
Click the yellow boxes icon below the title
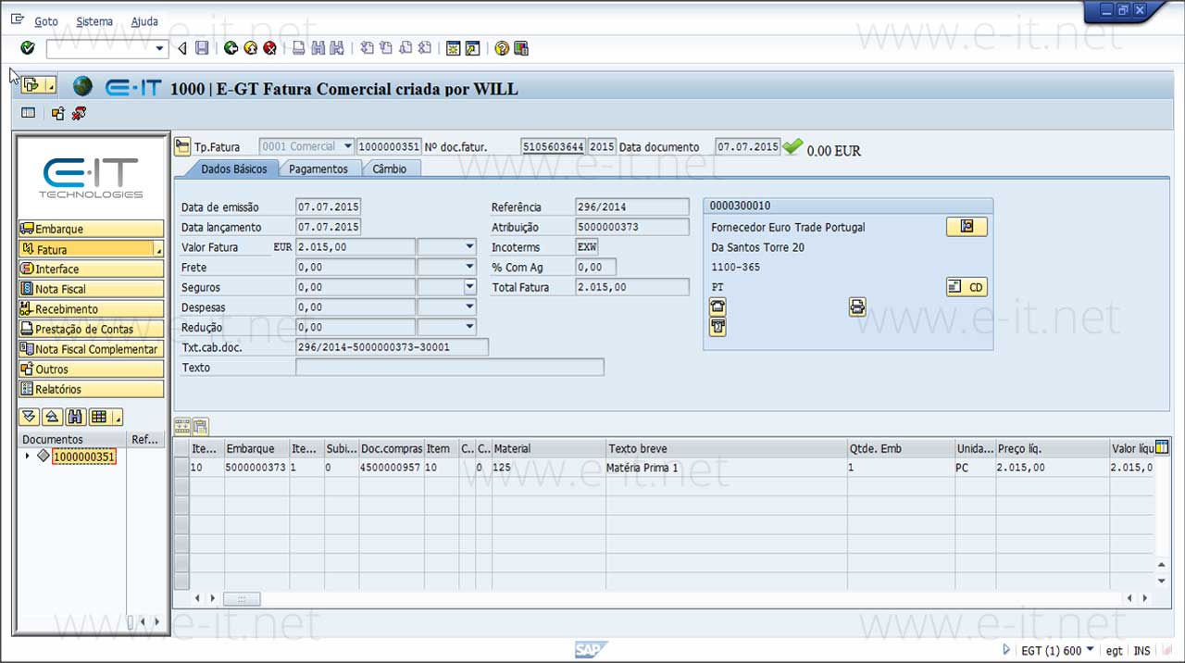click(x=58, y=113)
